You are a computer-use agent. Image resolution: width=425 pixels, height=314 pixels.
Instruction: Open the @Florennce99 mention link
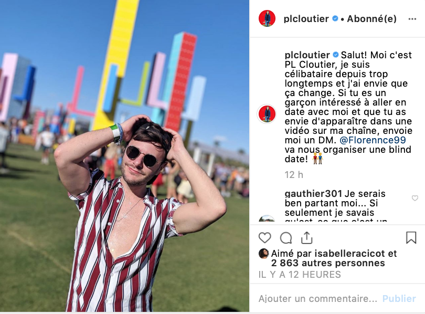click(373, 140)
